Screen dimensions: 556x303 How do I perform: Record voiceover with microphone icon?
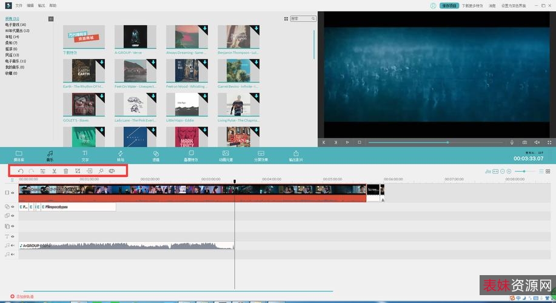[512, 142]
